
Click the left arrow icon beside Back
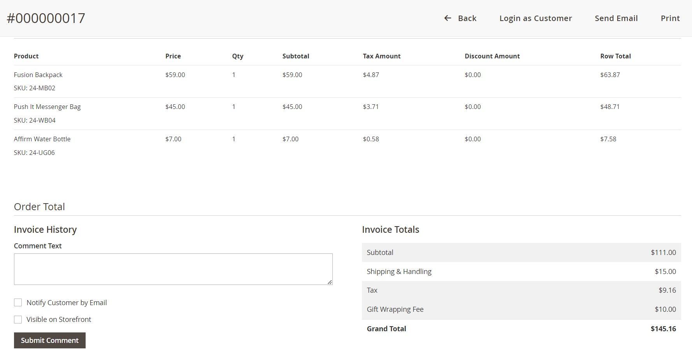pyautogui.click(x=448, y=18)
